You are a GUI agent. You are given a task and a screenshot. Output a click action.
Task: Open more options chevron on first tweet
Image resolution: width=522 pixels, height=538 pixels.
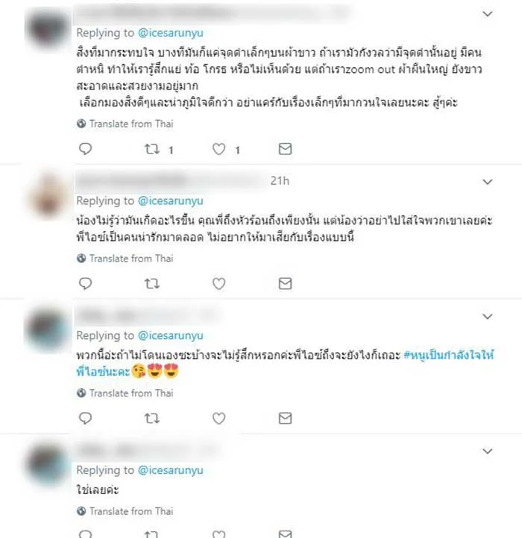[488, 13]
